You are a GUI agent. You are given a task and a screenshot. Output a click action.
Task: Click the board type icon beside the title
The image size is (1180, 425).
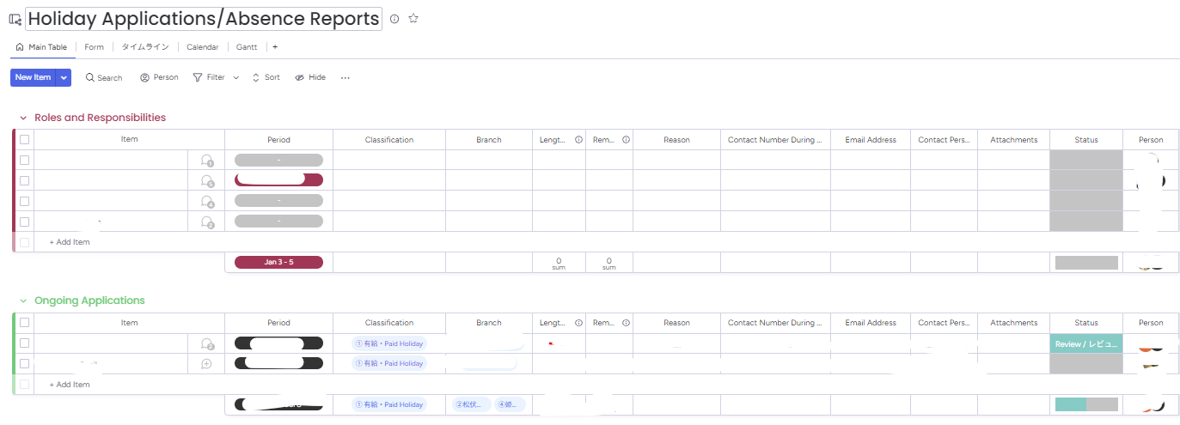pyautogui.click(x=15, y=19)
